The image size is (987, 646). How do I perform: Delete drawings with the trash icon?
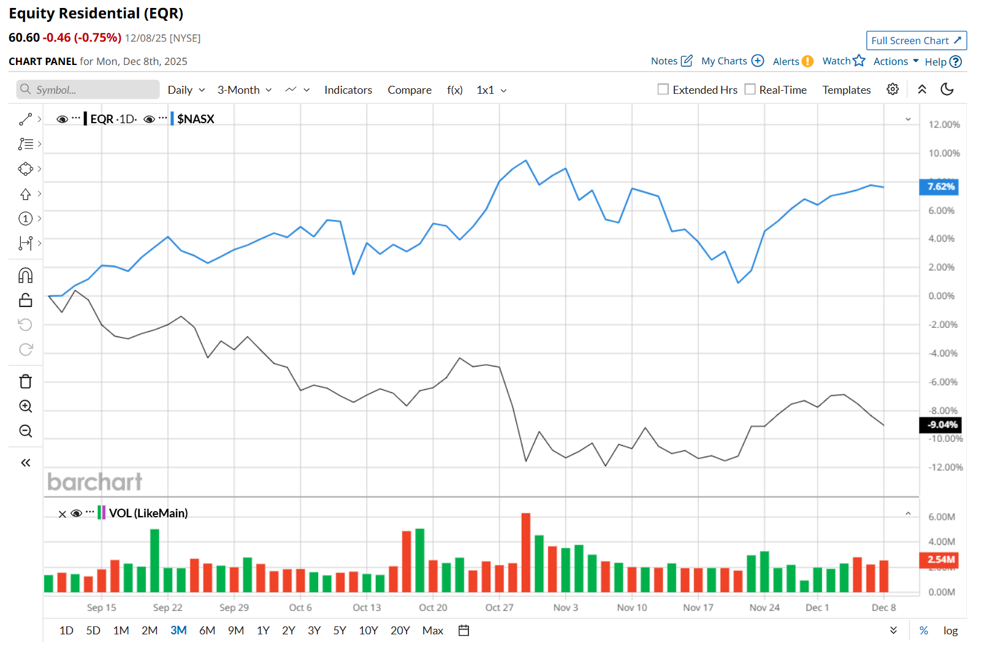click(25, 381)
